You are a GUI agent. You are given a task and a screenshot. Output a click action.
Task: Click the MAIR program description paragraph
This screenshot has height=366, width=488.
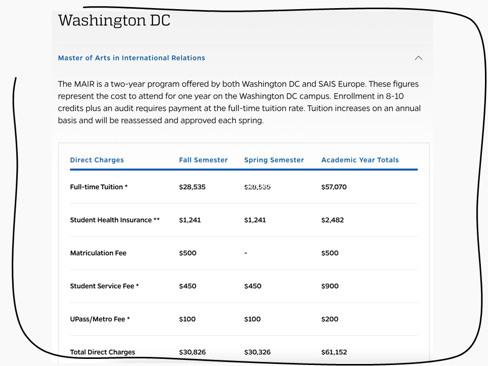[239, 102]
